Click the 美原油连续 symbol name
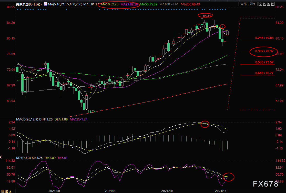 coord(24,4)
